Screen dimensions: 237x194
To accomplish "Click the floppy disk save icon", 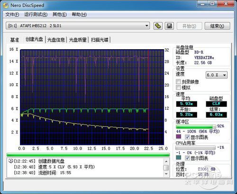I will tap(169, 26).
